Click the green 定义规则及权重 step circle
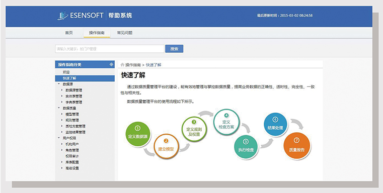 [194, 129]
